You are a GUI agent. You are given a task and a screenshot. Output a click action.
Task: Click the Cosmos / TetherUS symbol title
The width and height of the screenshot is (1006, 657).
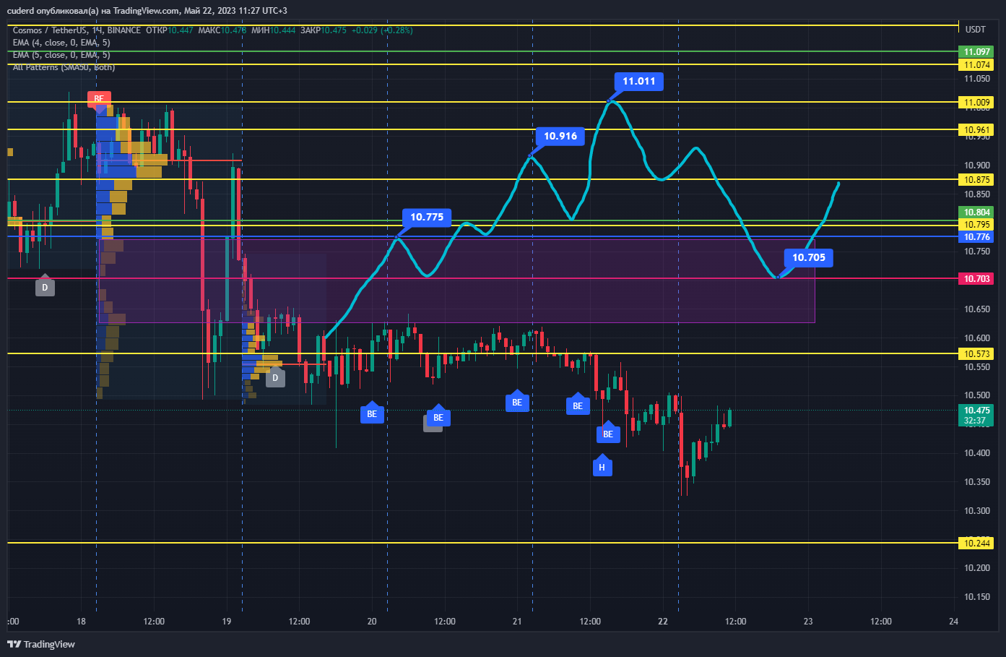[77, 30]
